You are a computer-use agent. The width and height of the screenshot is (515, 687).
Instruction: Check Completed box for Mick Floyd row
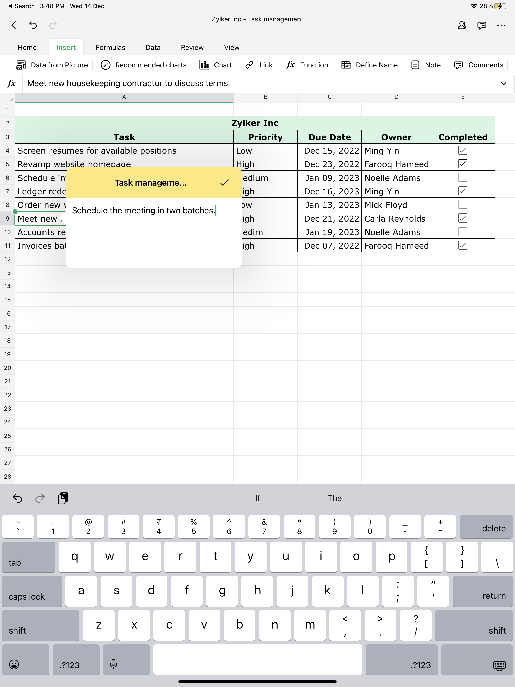point(462,205)
